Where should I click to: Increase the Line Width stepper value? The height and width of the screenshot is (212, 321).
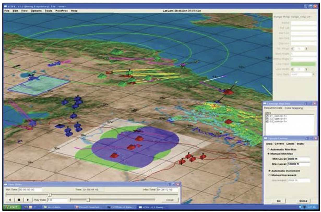[306, 69]
